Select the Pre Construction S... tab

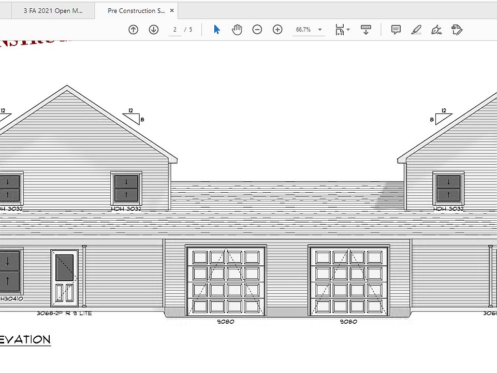[136, 11]
